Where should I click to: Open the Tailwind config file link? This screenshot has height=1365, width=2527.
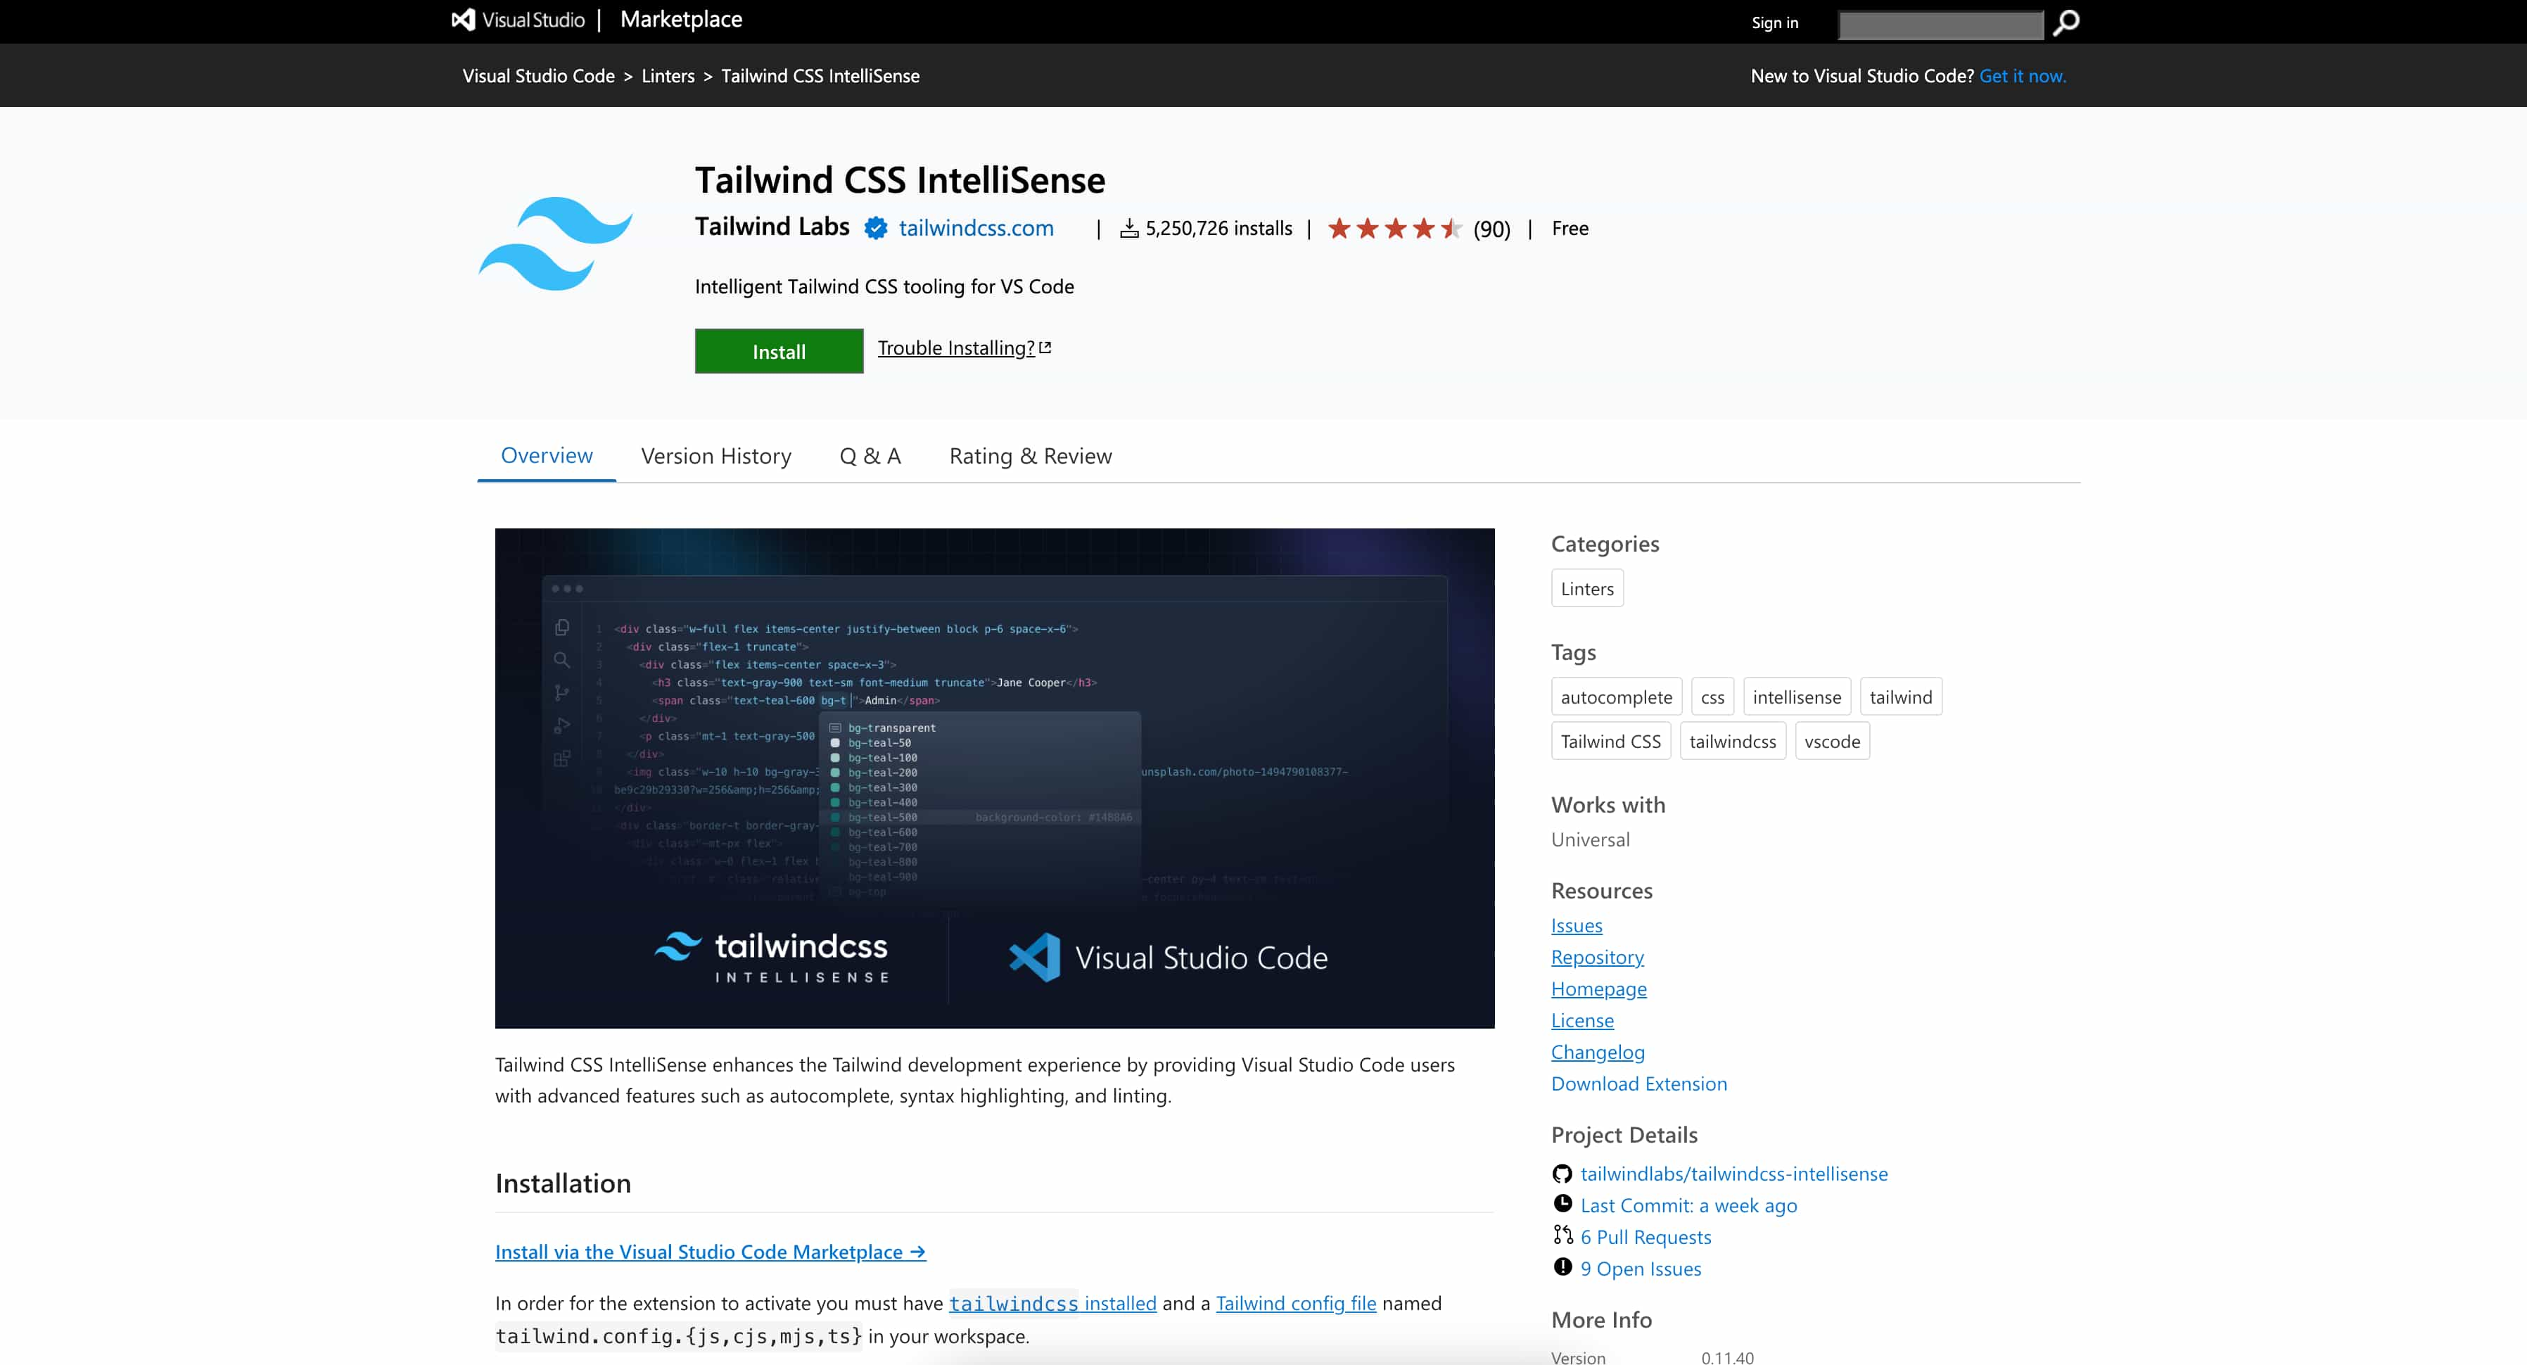tap(1296, 1303)
